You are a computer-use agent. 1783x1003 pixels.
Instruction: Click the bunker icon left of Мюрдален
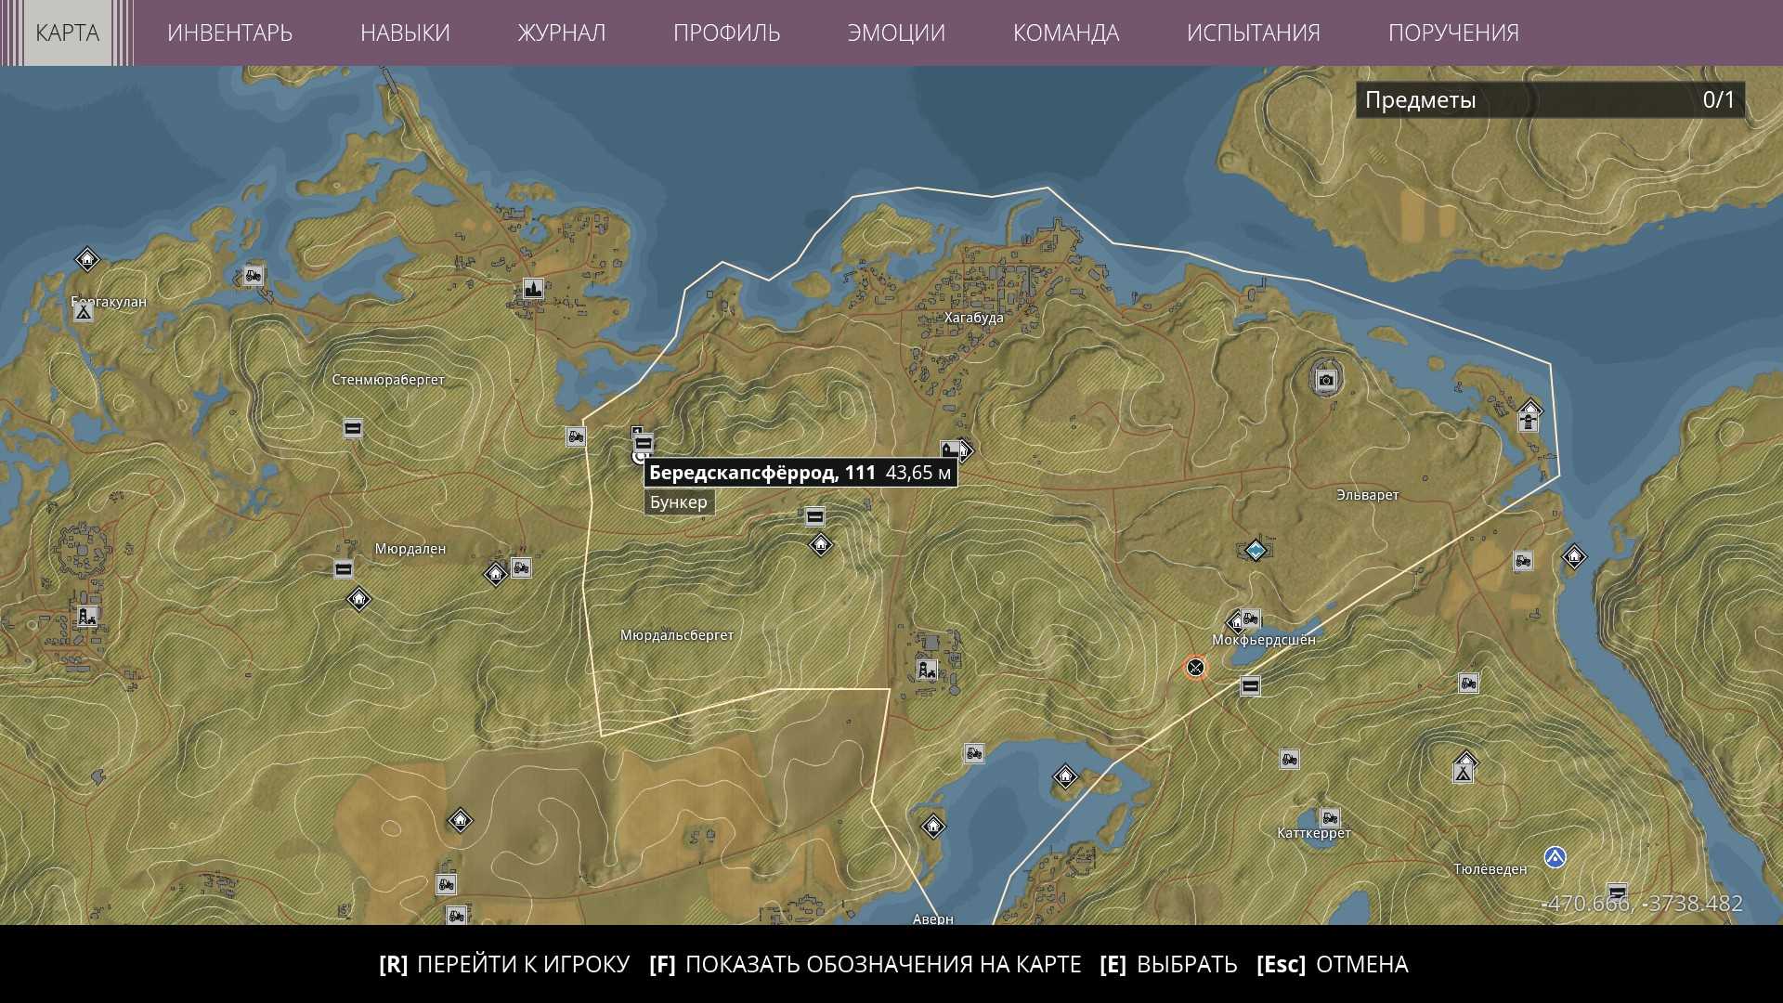(343, 569)
